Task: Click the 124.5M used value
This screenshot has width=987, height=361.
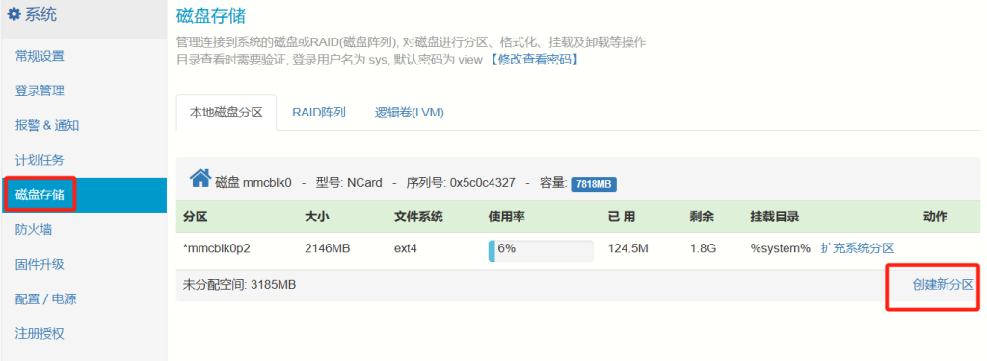Action: click(x=628, y=248)
